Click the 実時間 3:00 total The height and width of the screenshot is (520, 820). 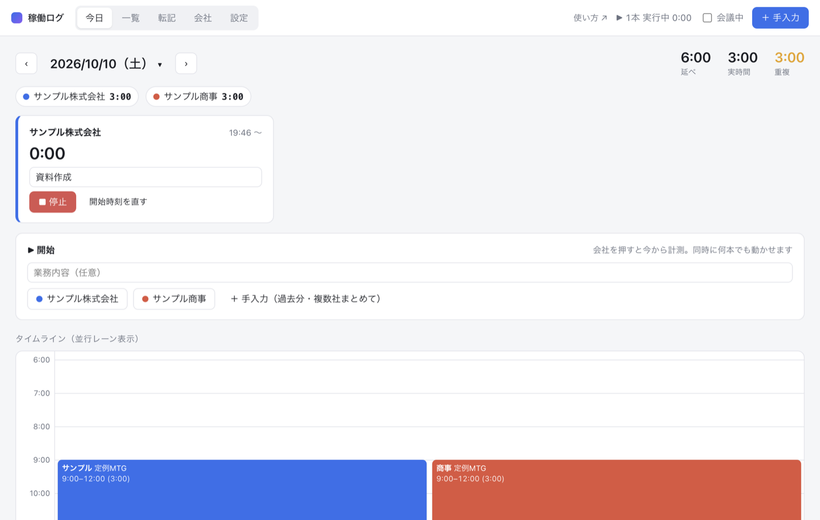(743, 63)
